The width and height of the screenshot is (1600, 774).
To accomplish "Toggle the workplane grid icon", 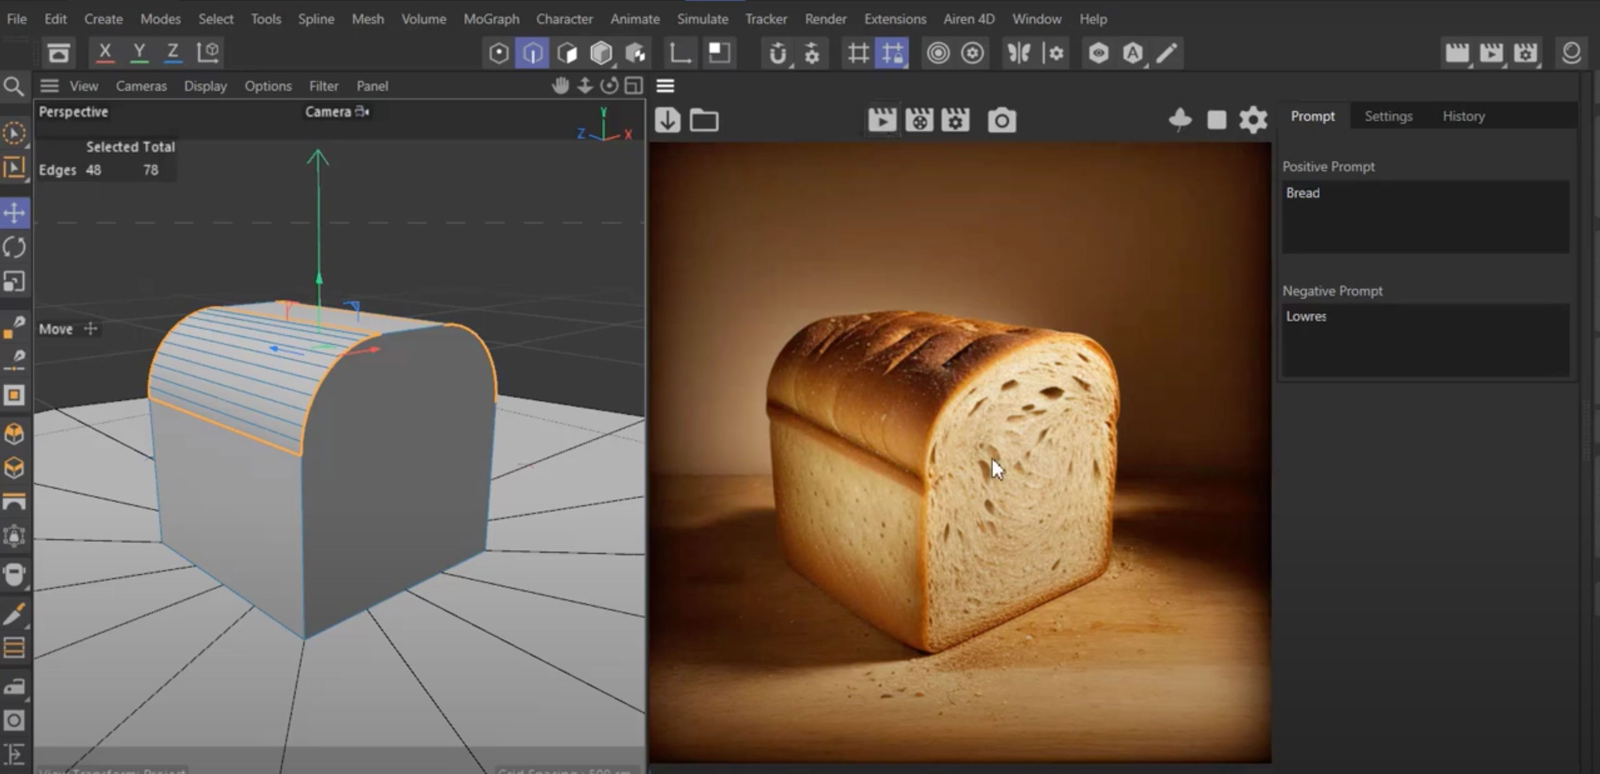I will pyautogui.click(x=858, y=53).
